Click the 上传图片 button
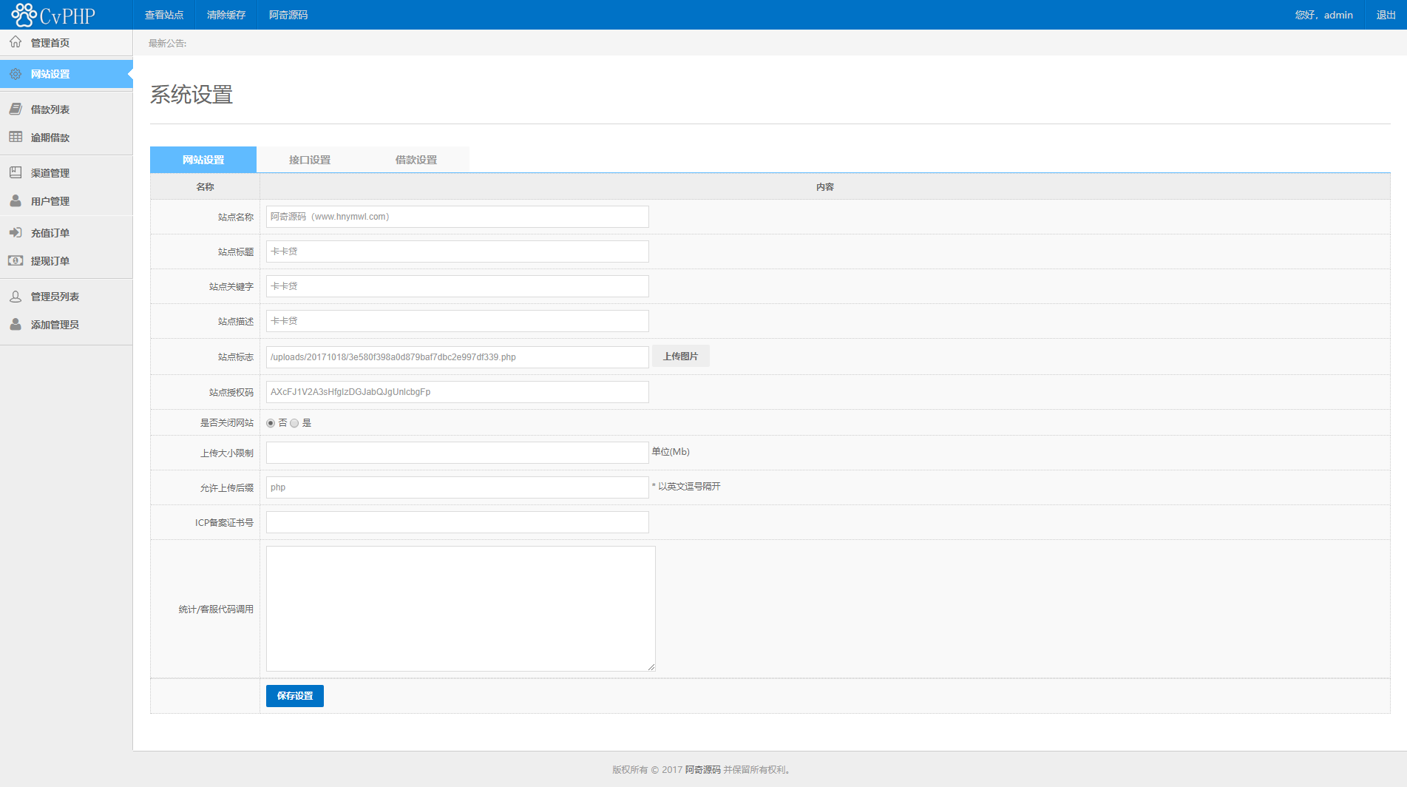This screenshot has height=787, width=1407. 680,357
